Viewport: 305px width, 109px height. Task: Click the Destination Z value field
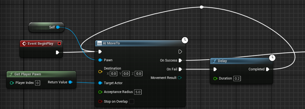[x=139, y=74]
